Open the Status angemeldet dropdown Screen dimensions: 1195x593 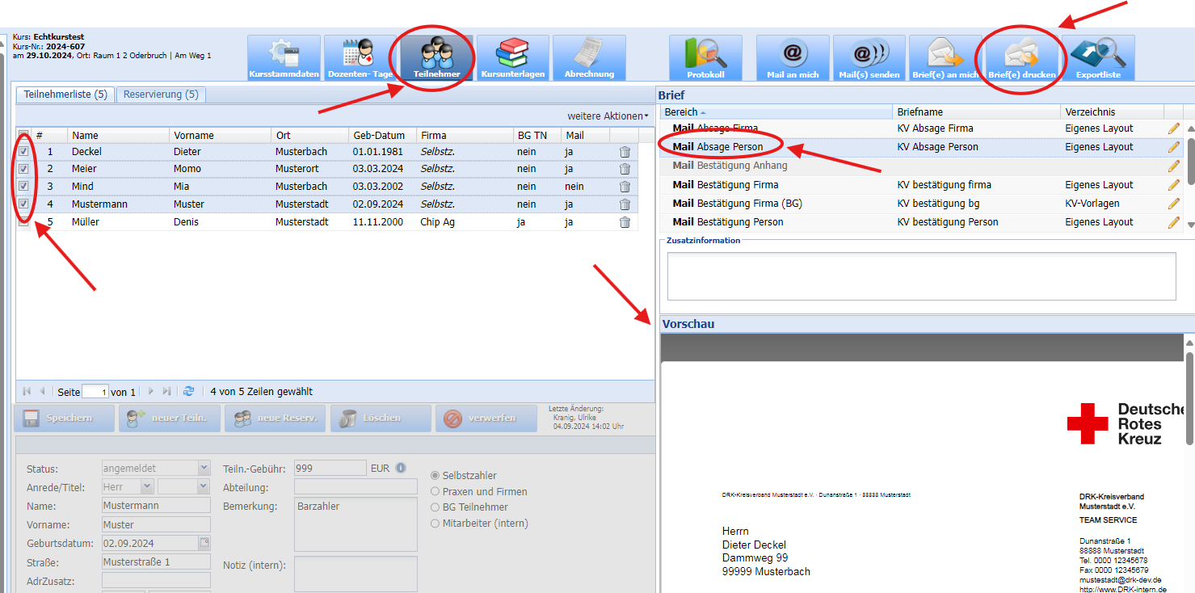coord(204,468)
